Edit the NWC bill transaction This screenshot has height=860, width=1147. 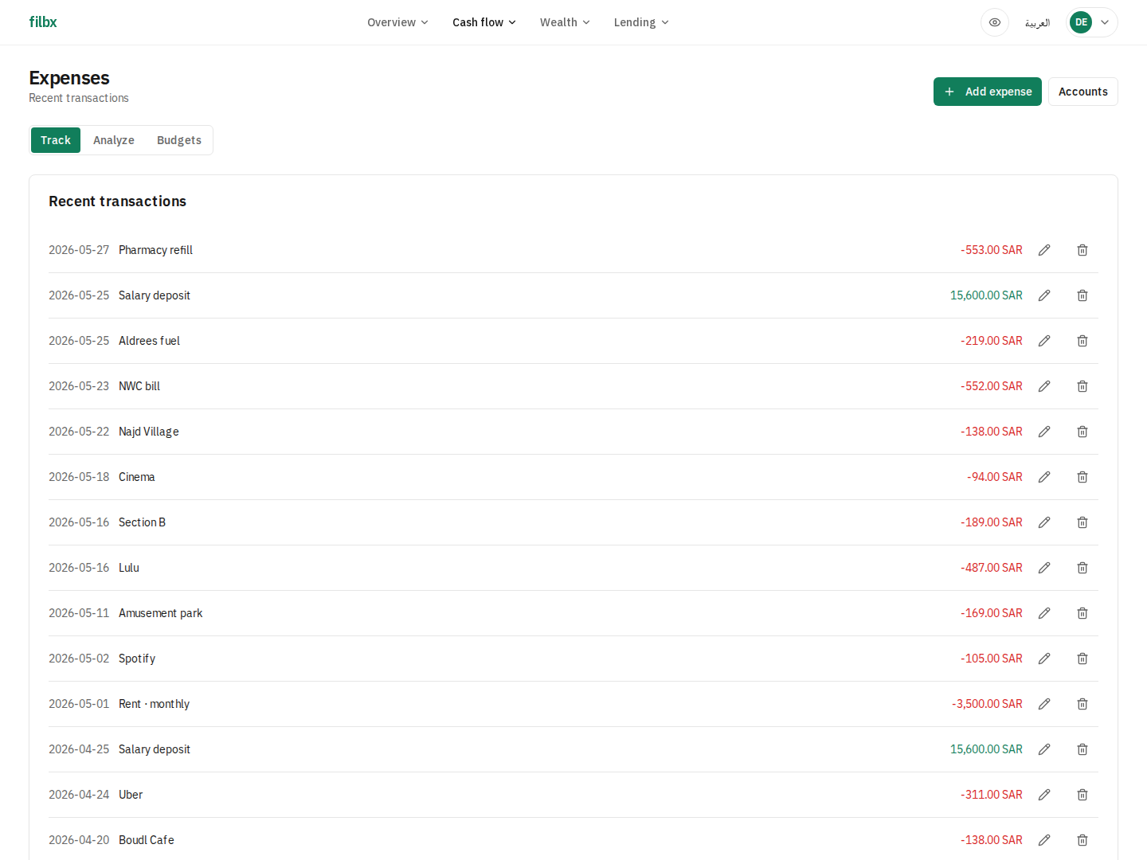[x=1044, y=386]
